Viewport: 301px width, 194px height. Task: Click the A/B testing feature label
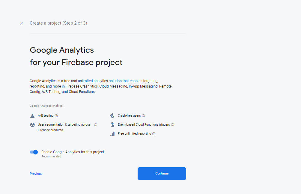[x=46, y=116]
